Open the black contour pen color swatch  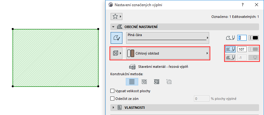tap(253, 38)
